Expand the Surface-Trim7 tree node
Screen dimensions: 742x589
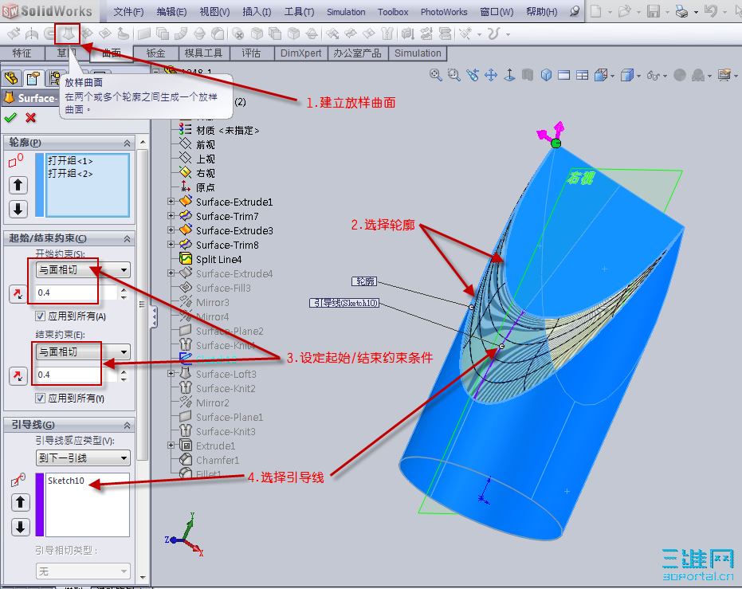pyautogui.click(x=171, y=216)
